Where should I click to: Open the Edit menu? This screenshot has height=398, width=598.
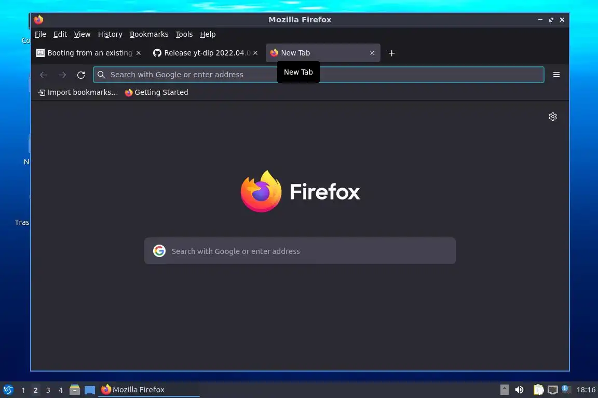(x=60, y=34)
